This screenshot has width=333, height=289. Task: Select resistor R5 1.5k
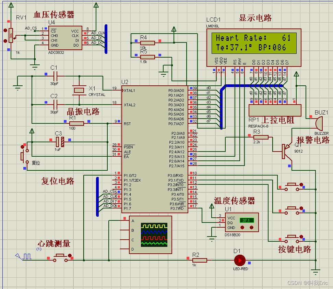147,57
